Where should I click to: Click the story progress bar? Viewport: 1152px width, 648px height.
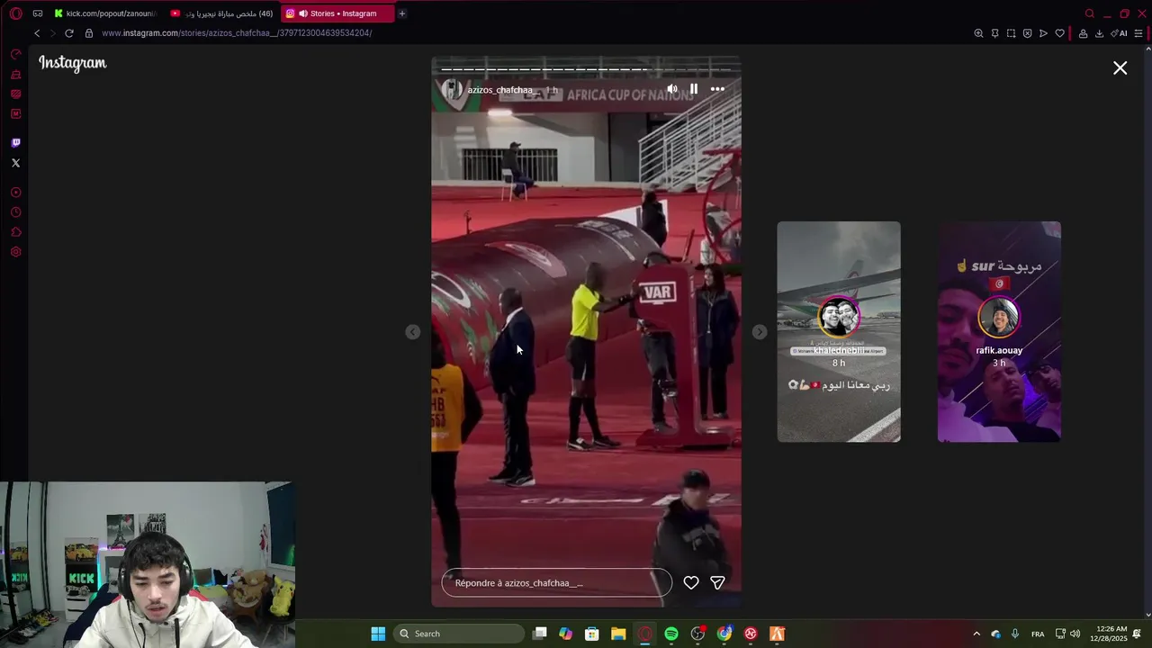pyautogui.click(x=586, y=68)
